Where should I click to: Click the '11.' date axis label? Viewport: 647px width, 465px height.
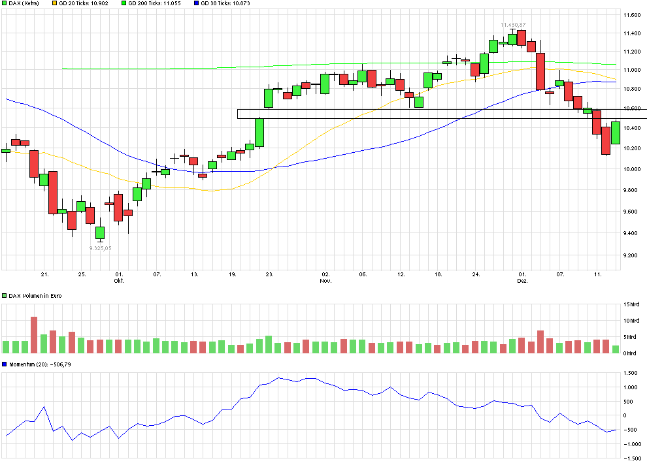click(597, 274)
